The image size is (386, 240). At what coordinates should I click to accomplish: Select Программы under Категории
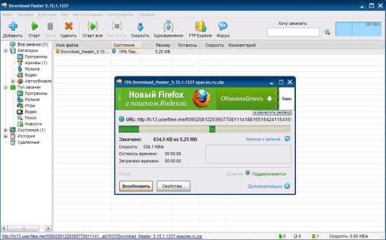36,56
